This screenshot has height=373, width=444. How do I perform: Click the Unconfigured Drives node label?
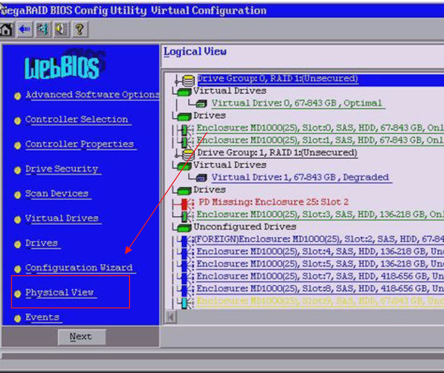pyautogui.click(x=245, y=227)
